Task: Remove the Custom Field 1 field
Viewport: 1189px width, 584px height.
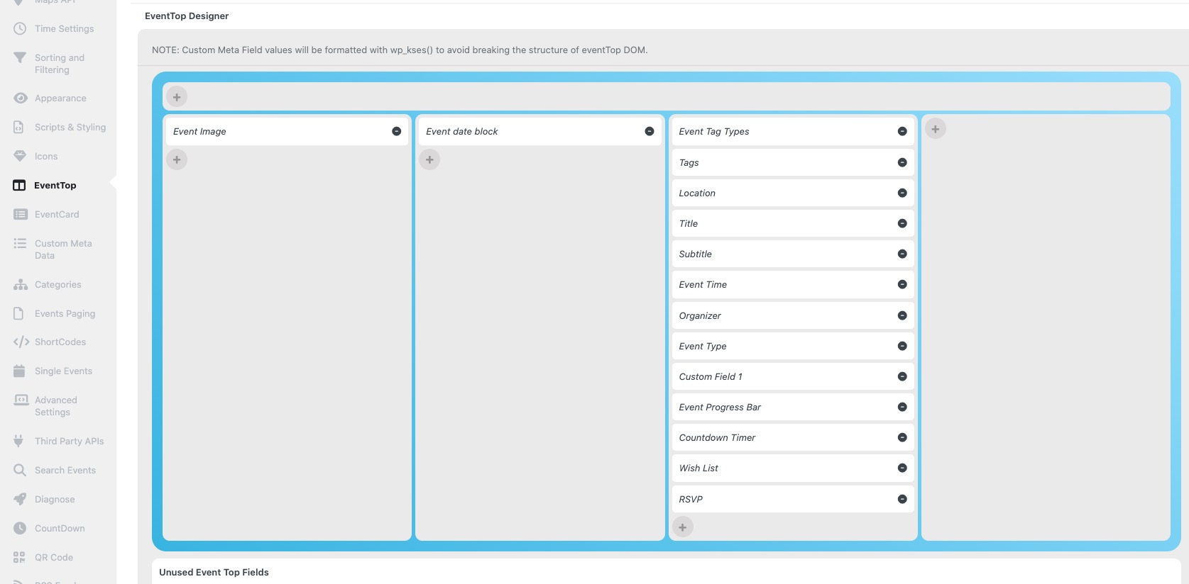Action: pos(902,376)
